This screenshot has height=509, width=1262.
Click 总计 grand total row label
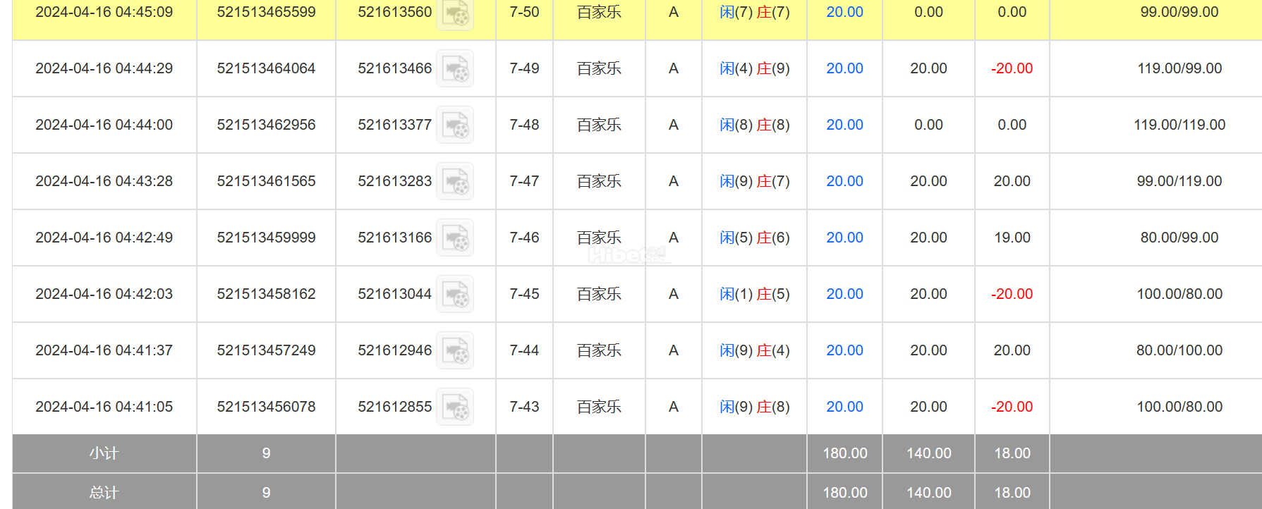(104, 493)
